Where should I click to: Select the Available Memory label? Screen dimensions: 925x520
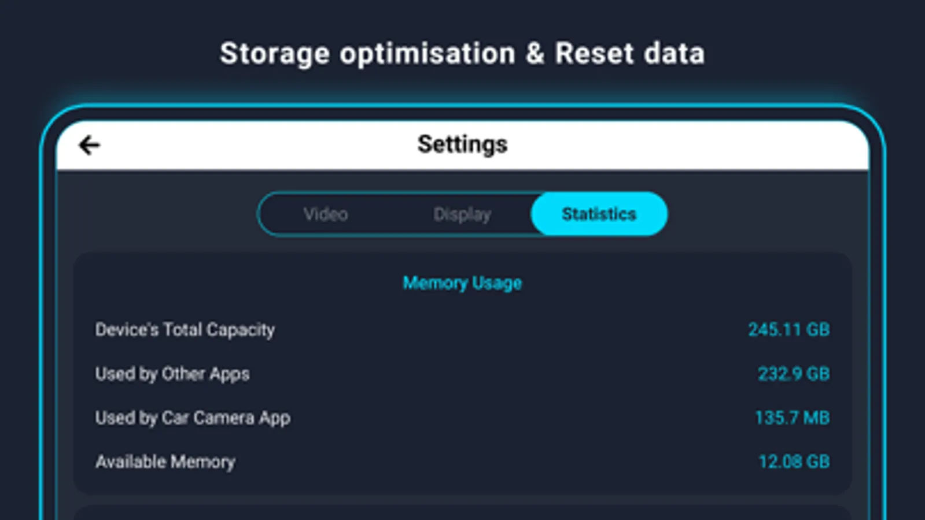165,462
